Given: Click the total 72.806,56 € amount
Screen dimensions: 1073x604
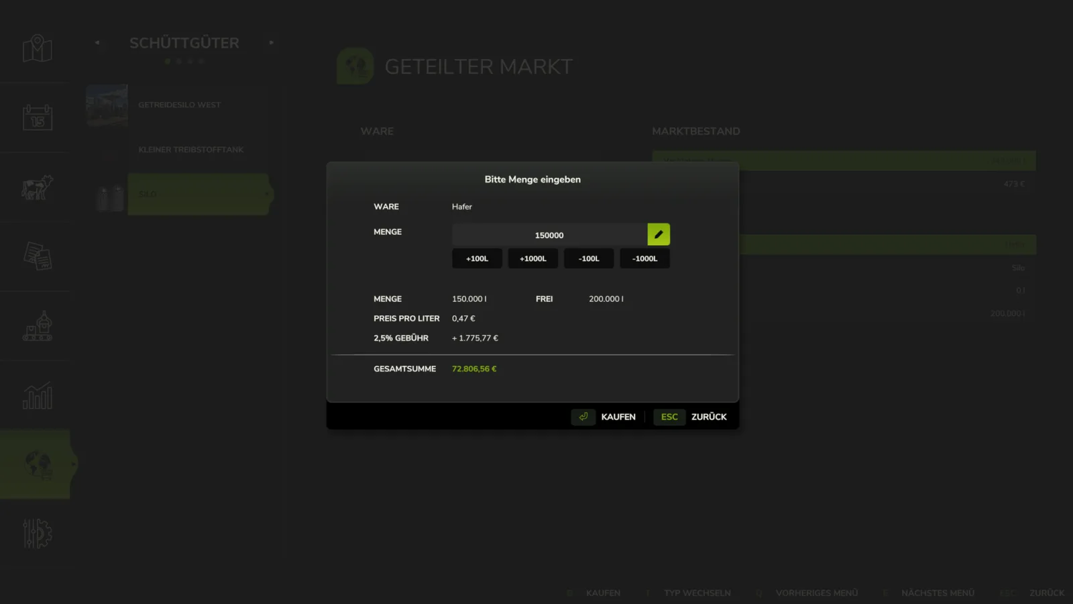Looking at the screenshot, I should click(x=474, y=369).
